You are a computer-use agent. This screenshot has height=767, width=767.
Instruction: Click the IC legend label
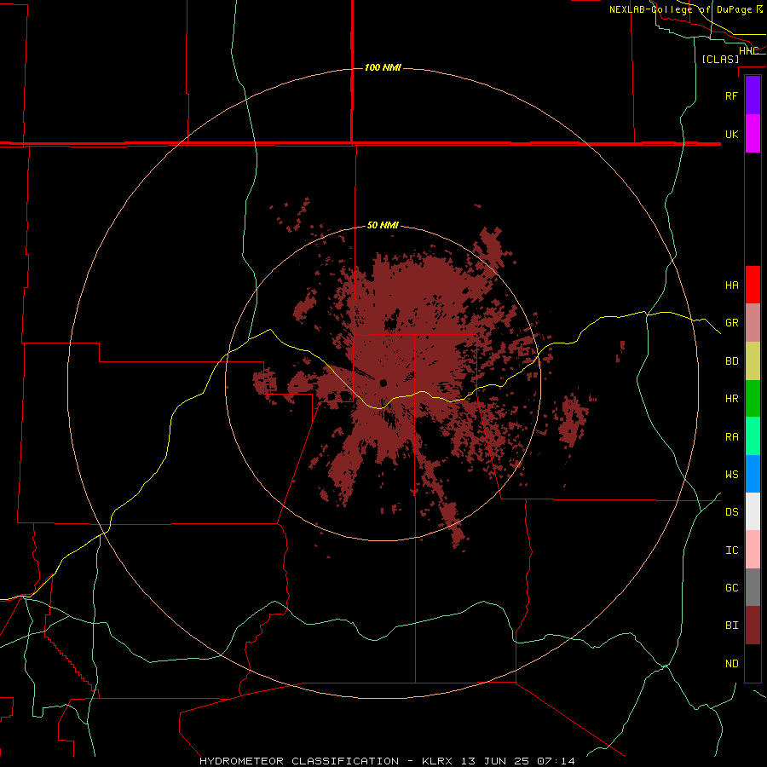click(x=731, y=551)
